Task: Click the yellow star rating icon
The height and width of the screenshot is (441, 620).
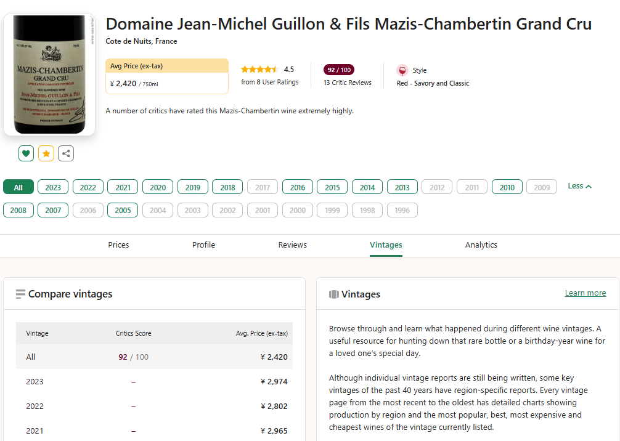Action: pos(46,153)
